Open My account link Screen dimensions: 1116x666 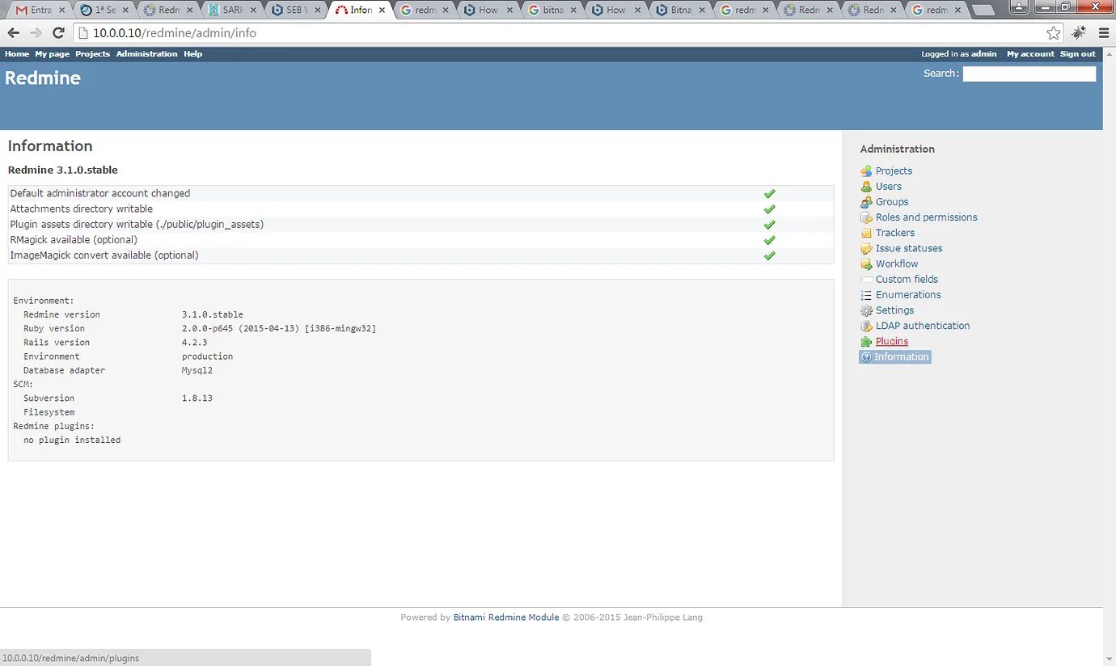[x=1030, y=54]
